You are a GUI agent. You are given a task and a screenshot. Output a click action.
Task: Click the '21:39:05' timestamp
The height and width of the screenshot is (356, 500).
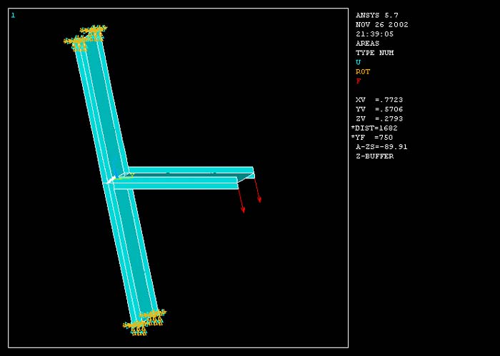tap(375, 34)
